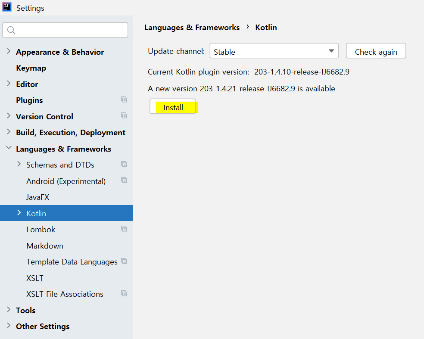Screen dimensions: 424x339
Task: Open the Keymap settings page
Action: click(31, 68)
